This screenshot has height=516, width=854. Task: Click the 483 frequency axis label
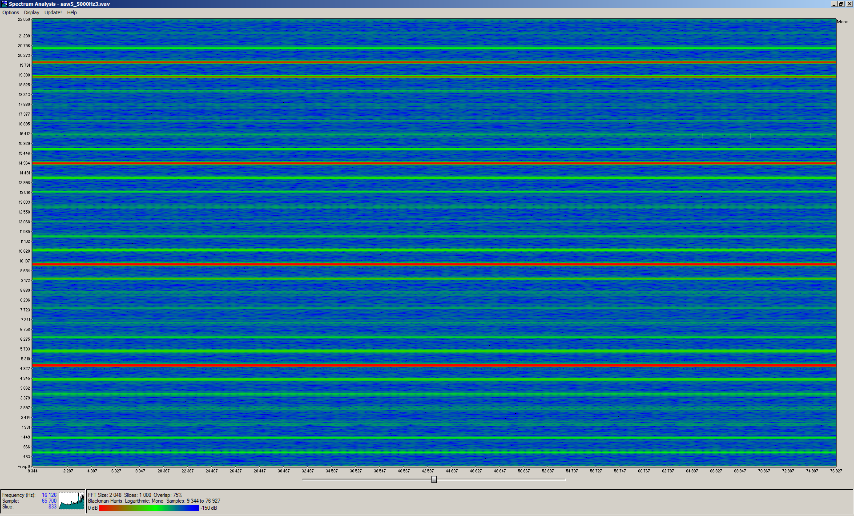coord(27,457)
